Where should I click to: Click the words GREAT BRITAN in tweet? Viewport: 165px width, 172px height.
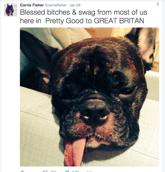click(119, 21)
